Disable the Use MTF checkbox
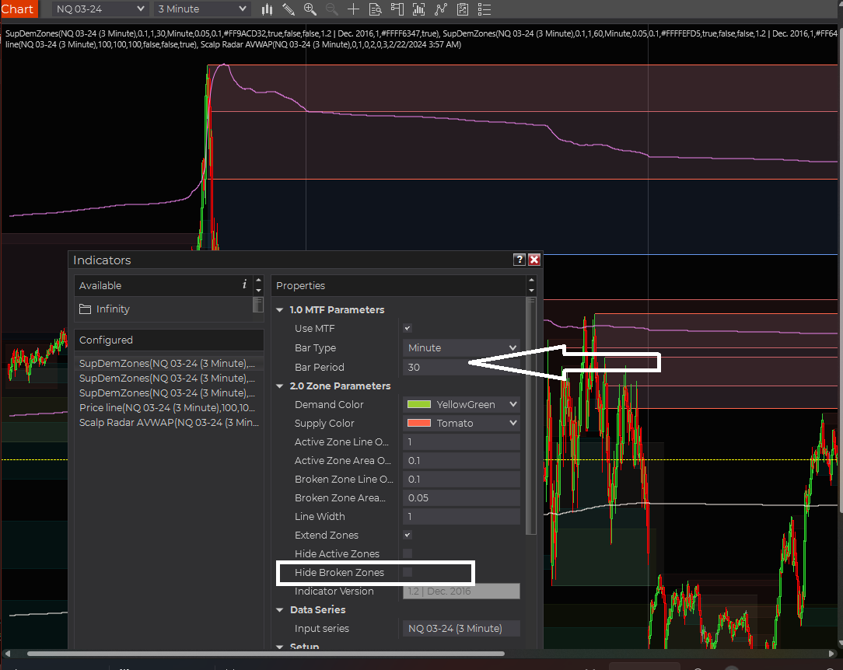Screen dimensions: 843x670 407,328
